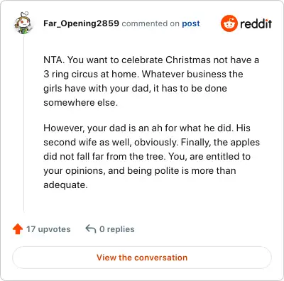Click the "0 replies" label
The height and width of the screenshot is (281, 284).
(117, 229)
